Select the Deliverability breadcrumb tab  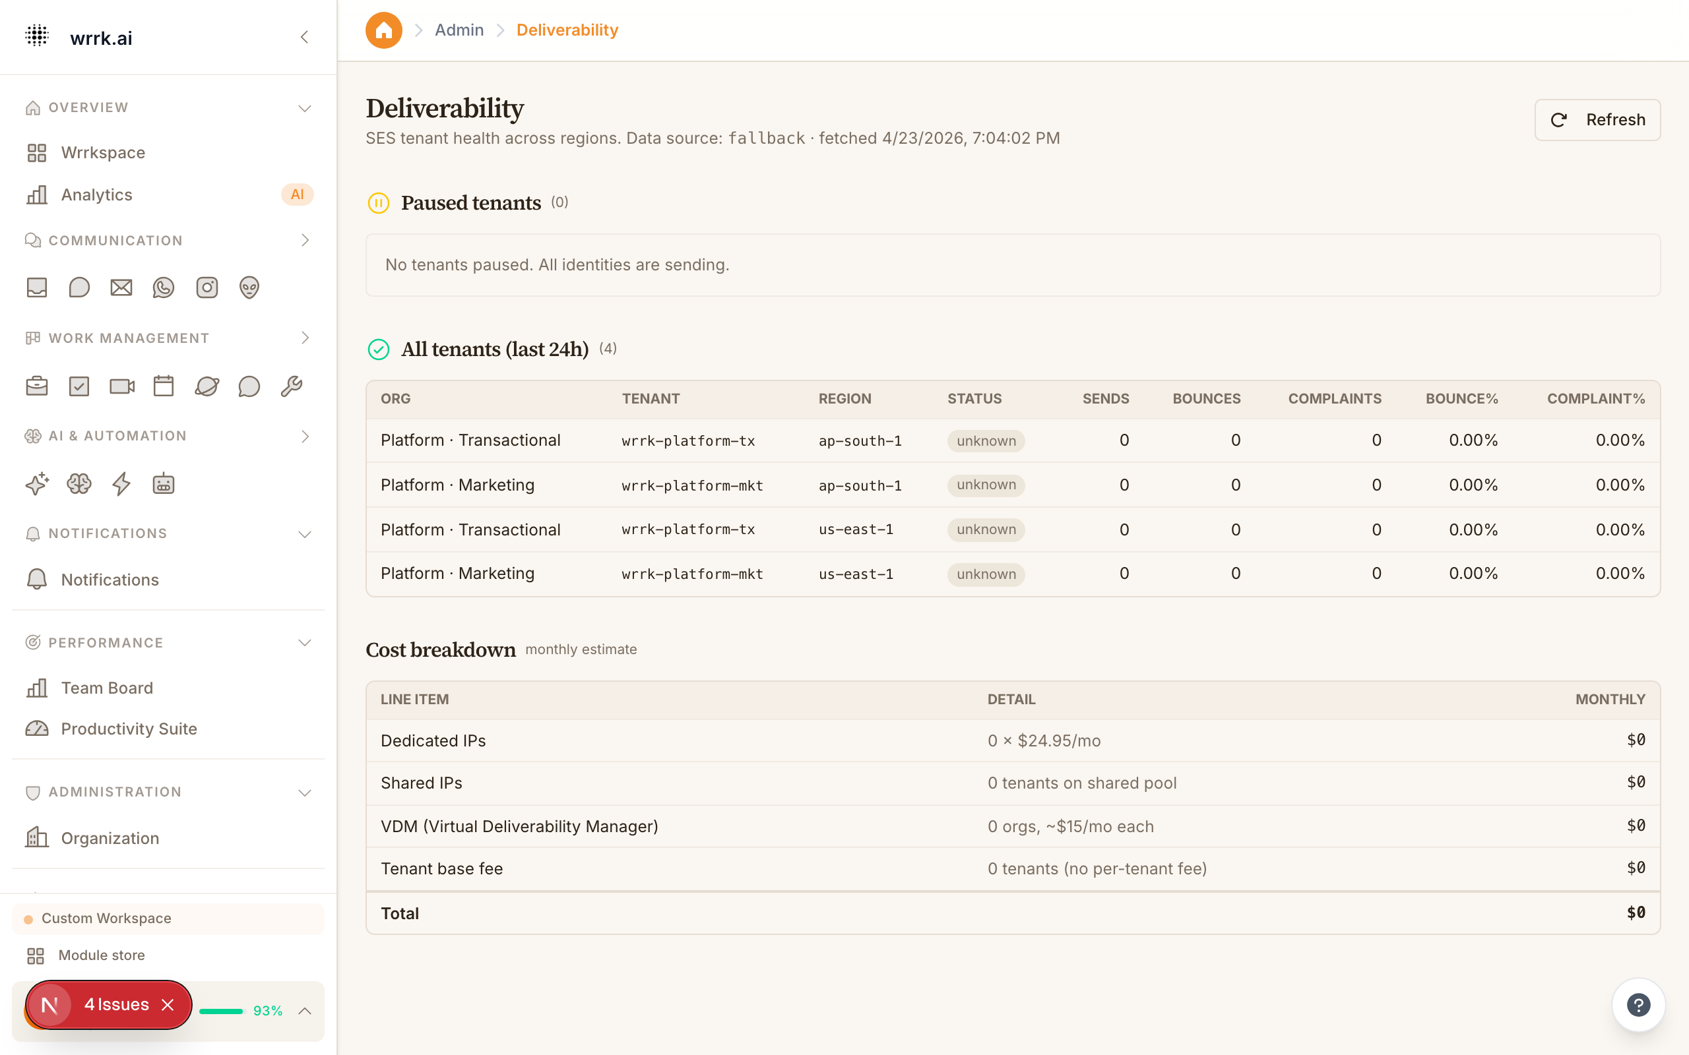point(567,29)
